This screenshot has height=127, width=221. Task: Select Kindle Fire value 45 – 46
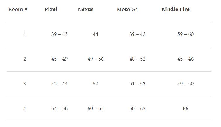click(x=185, y=59)
